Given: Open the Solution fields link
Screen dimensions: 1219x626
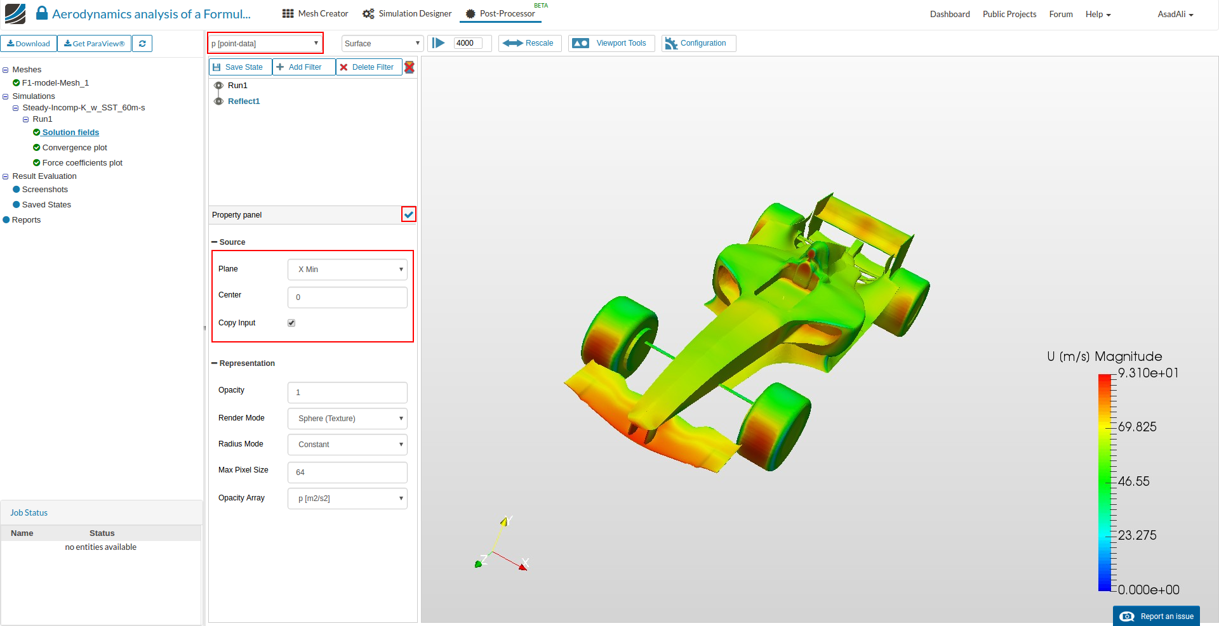Looking at the screenshot, I should [70, 133].
